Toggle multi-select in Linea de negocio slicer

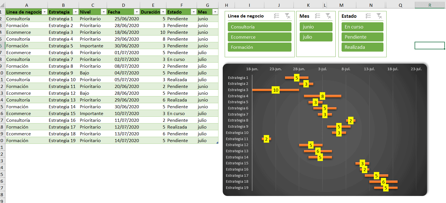click(276, 16)
